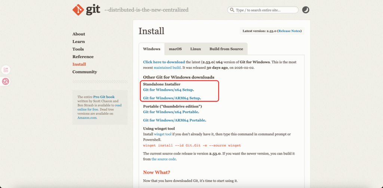Download Git for Windows/x64 Portable

(x=171, y=112)
